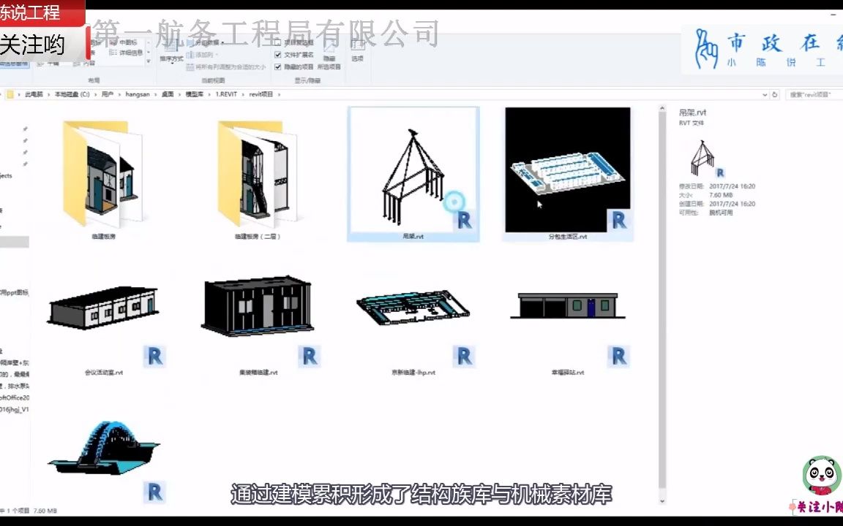Open the 排序方式 sort-by menu

[171, 53]
